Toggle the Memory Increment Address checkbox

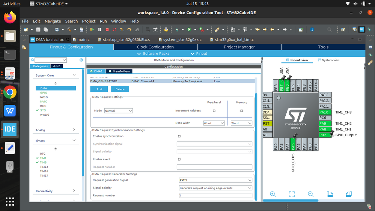[241, 111]
